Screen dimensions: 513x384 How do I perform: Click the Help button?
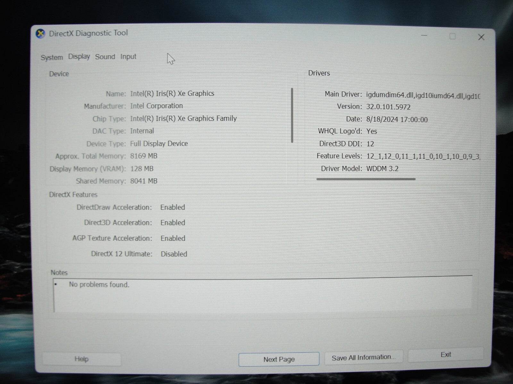(81, 359)
